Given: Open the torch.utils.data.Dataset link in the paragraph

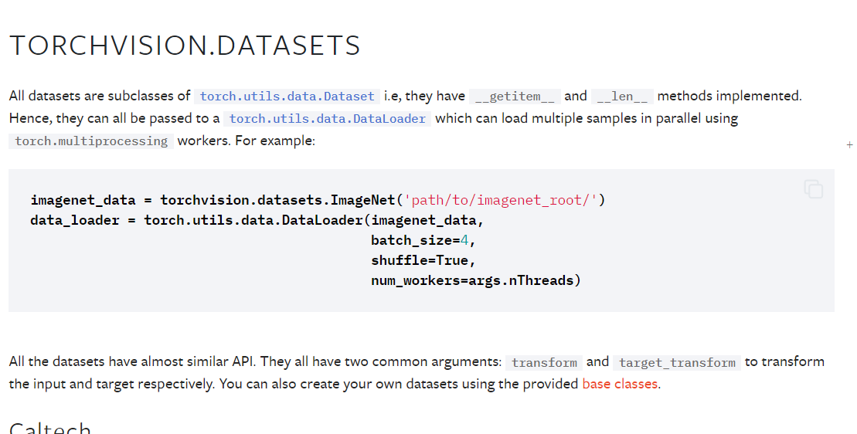Looking at the screenshot, I should pyautogui.click(x=287, y=97).
